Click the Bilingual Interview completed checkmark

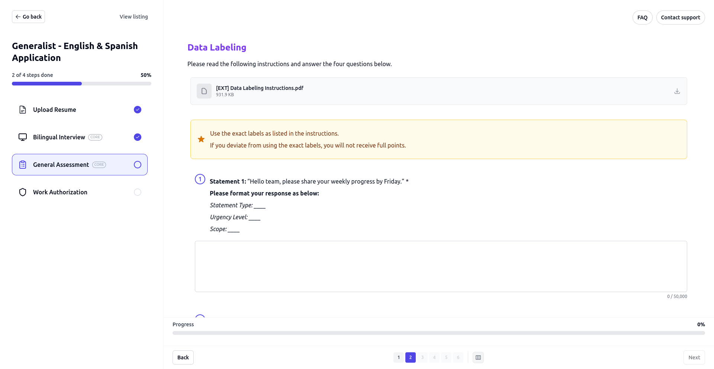pyautogui.click(x=138, y=137)
